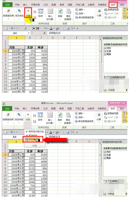The image size is (129, 198).
Task: Click 数据透视图 in lower screenshot ribbon
Action: coord(111,113)
